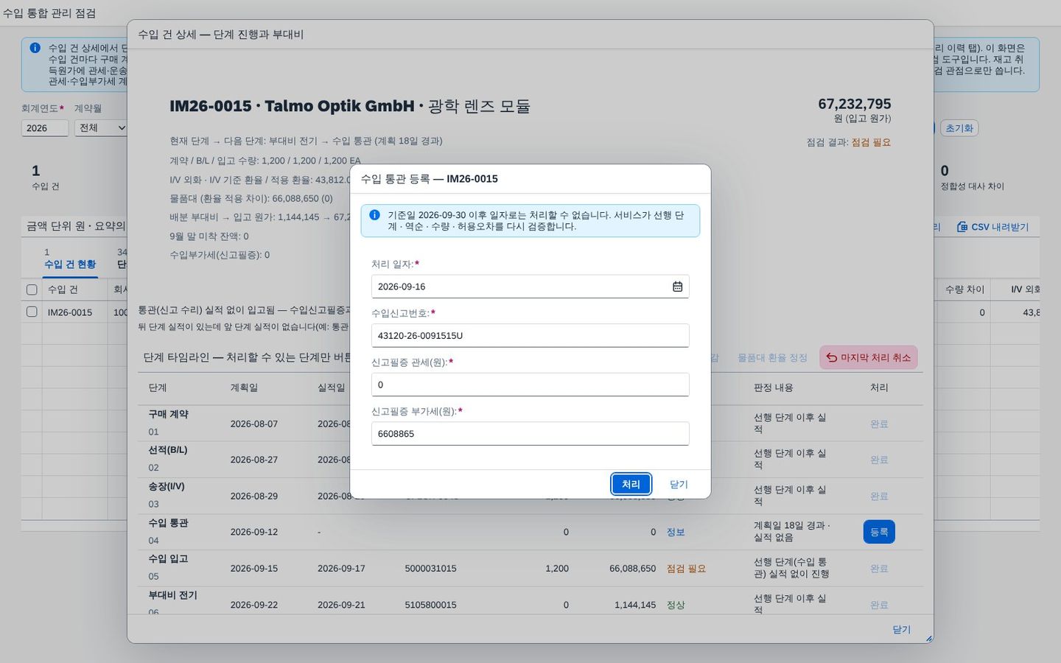The height and width of the screenshot is (663, 1061).
Task: Click the 등록 button in the 수입 통관 row
Action: (x=879, y=532)
